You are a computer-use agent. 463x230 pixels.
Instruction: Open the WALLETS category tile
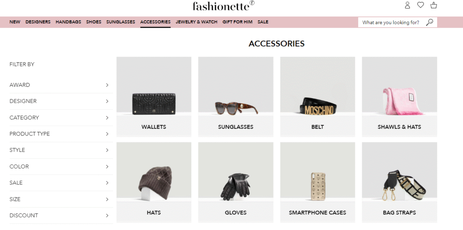[154, 97]
